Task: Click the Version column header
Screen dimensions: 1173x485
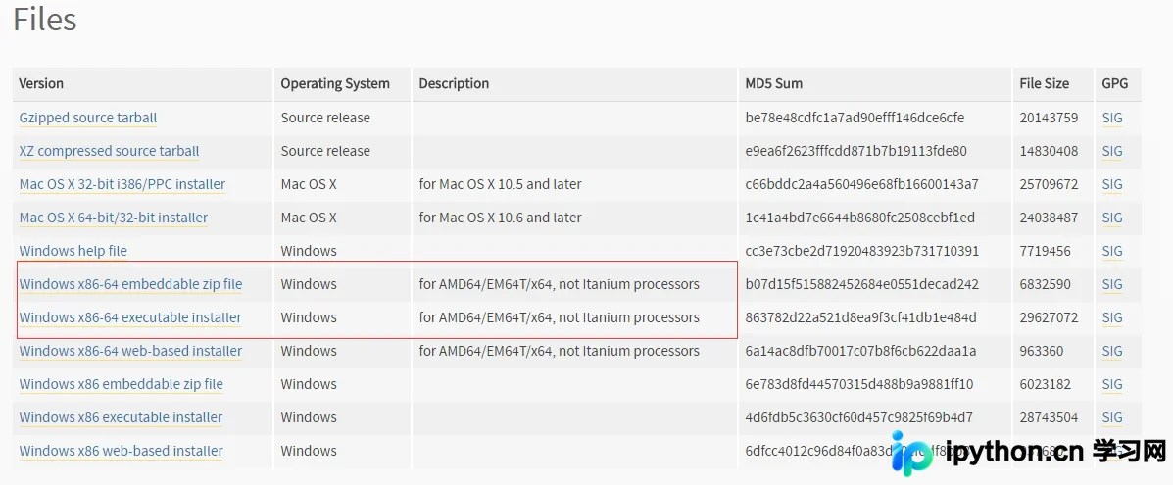Action: point(41,84)
